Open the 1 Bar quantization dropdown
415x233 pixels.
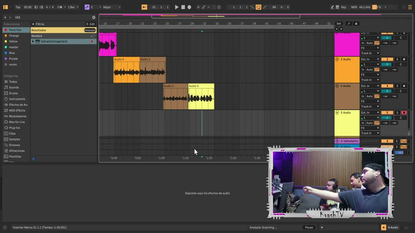click(73, 7)
